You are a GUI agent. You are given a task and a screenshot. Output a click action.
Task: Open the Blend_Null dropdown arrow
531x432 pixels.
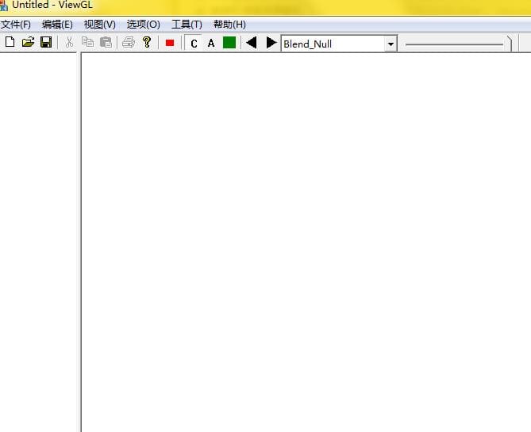(x=391, y=44)
